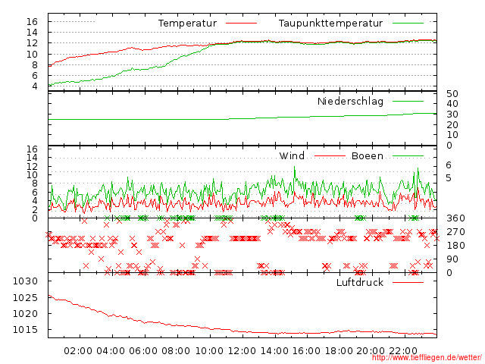Viewport: 485px width, 364px height.
Task: Click the 10:00 time axis label
Action: coord(209,351)
